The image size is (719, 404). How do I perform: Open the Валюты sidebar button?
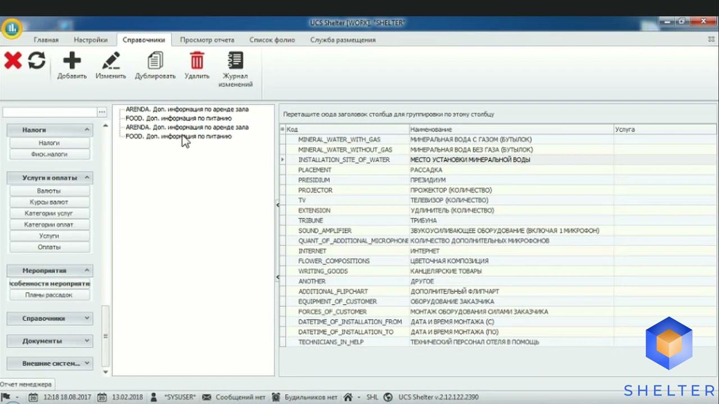49,191
